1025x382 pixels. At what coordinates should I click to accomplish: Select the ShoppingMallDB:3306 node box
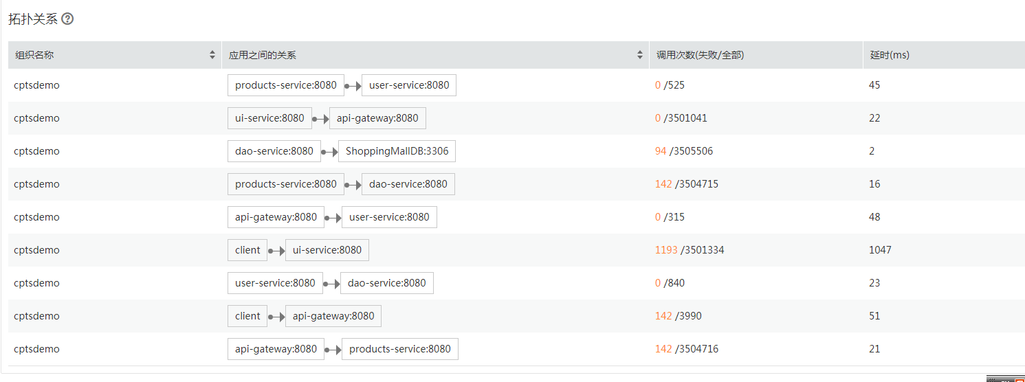397,151
